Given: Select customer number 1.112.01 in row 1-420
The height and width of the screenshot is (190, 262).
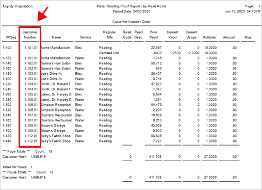Looking at the screenshot, I should pos(31,136).
